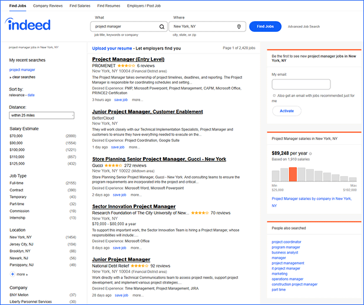
Task: Open Project Manager (Entry Level) job title
Action: [x=128, y=59]
